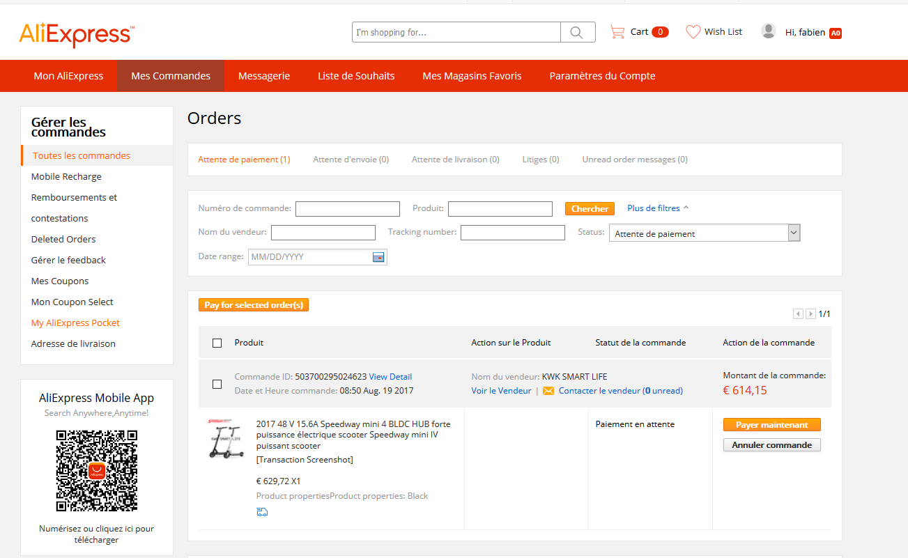
Task: Focus the Nom du vendeur field
Action: 323,233
